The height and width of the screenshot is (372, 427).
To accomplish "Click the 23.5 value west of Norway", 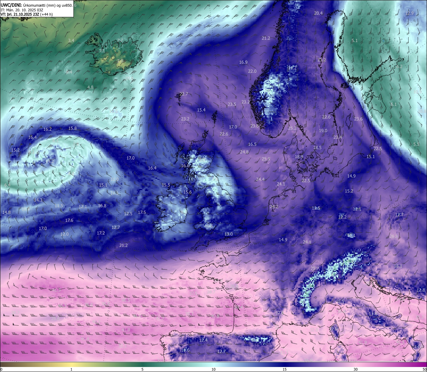I will pyautogui.click(x=232, y=104).
